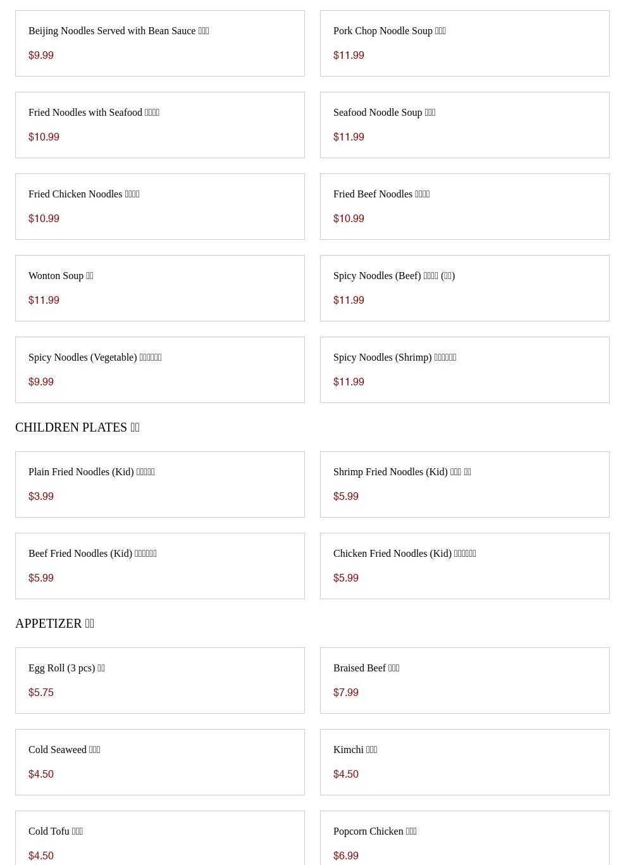Image resolution: width=625 pixels, height=865 pixels.
Task: Select Fried Beef Noodles card
Action: click(x=464, y=206)
